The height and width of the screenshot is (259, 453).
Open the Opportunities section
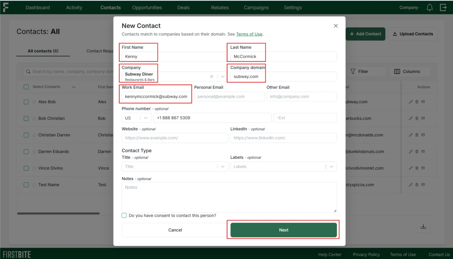[x=147, y=8]
